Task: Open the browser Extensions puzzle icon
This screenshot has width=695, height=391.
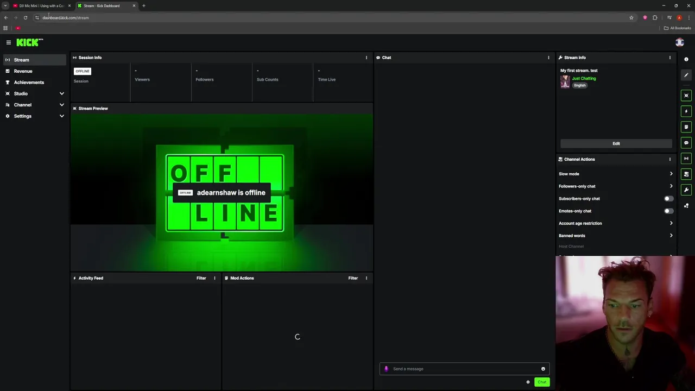Action: (655, 17)
